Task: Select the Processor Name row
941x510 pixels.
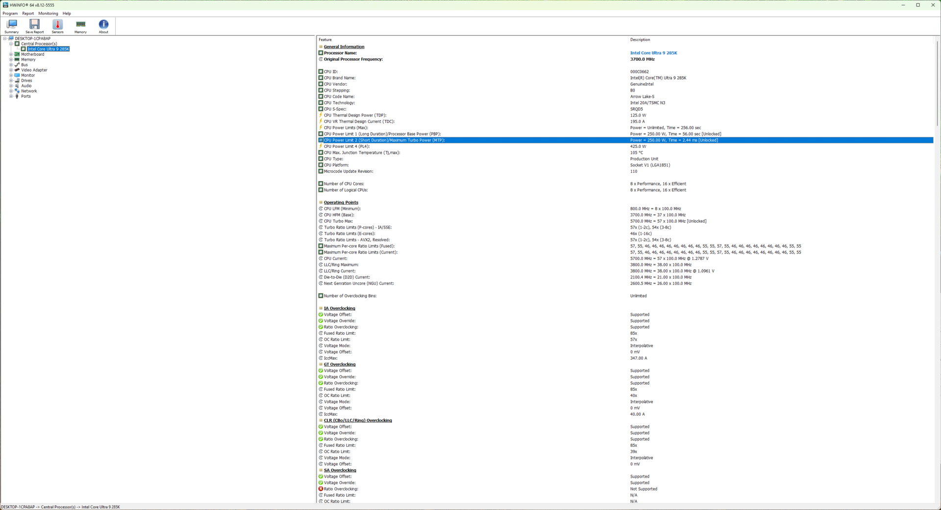Action: coord(625,53)
